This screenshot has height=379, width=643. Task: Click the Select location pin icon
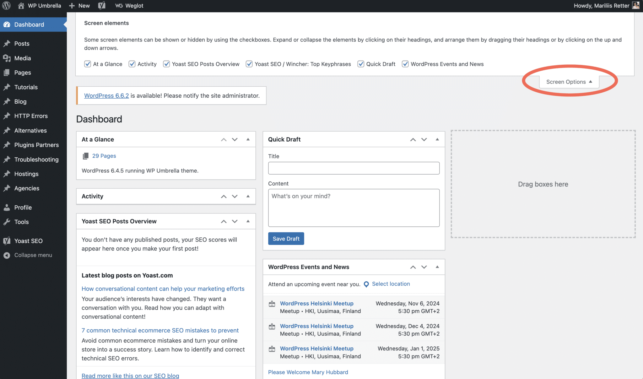click(366, 284)
